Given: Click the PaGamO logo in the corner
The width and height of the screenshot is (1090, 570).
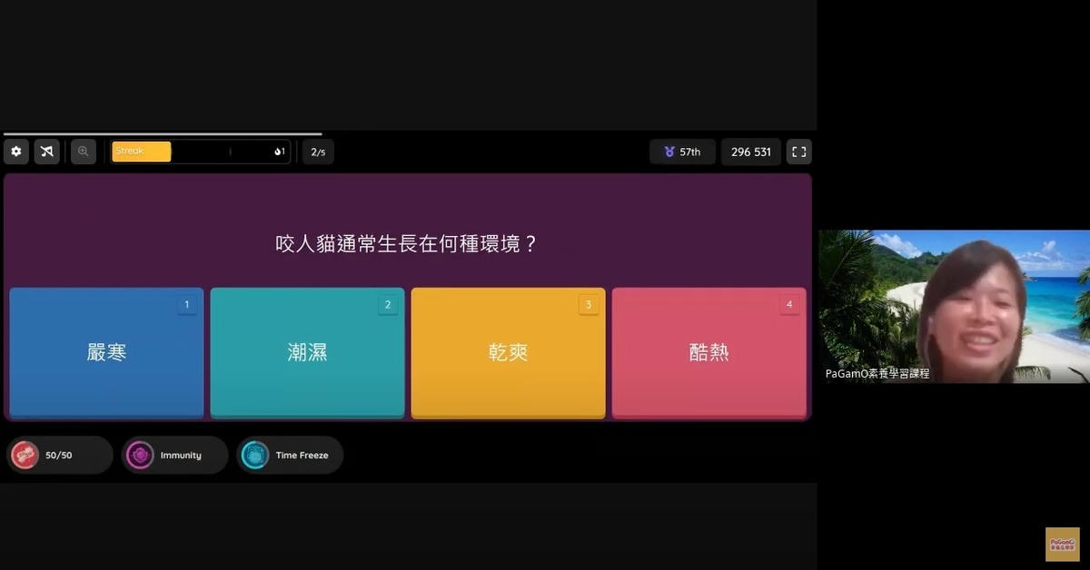Looking at the screenshot, I should (1062, 544).
